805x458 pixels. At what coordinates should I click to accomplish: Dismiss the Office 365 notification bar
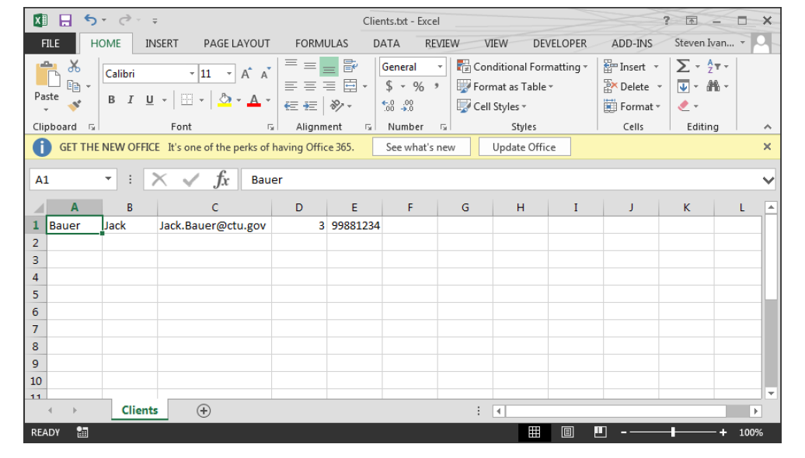pyautogui.click(x=767, y=147)
